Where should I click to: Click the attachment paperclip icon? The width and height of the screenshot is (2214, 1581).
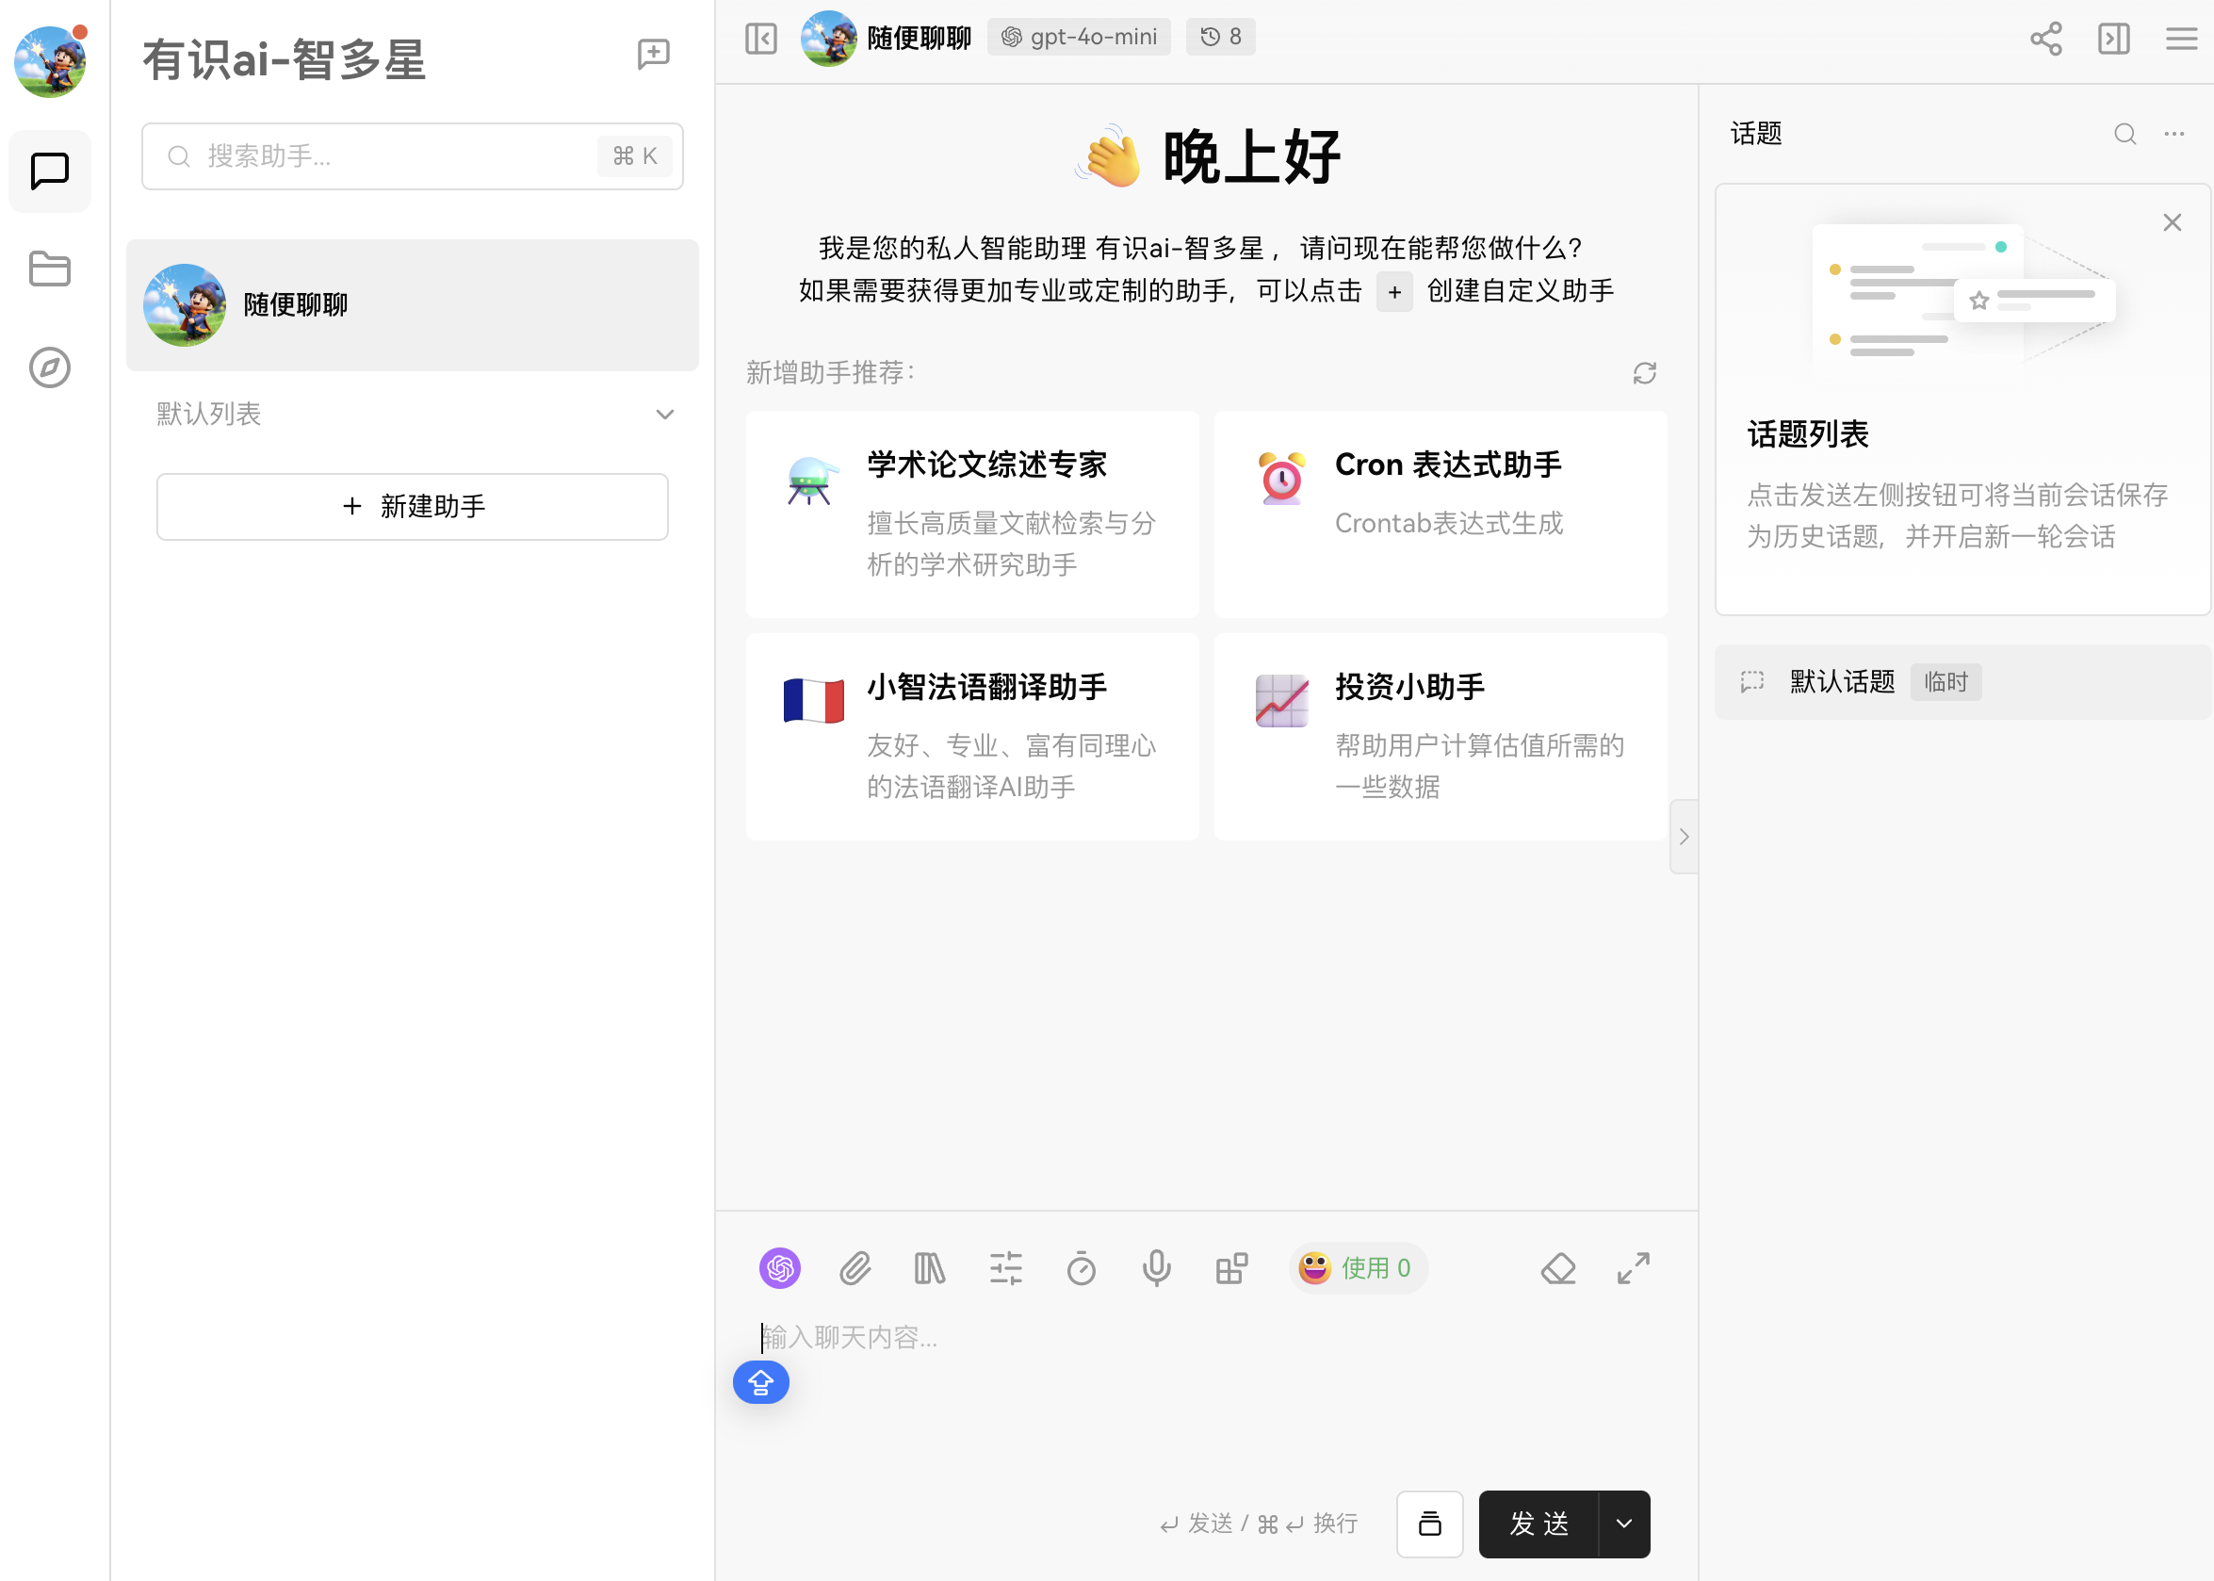pos(855,1267)
